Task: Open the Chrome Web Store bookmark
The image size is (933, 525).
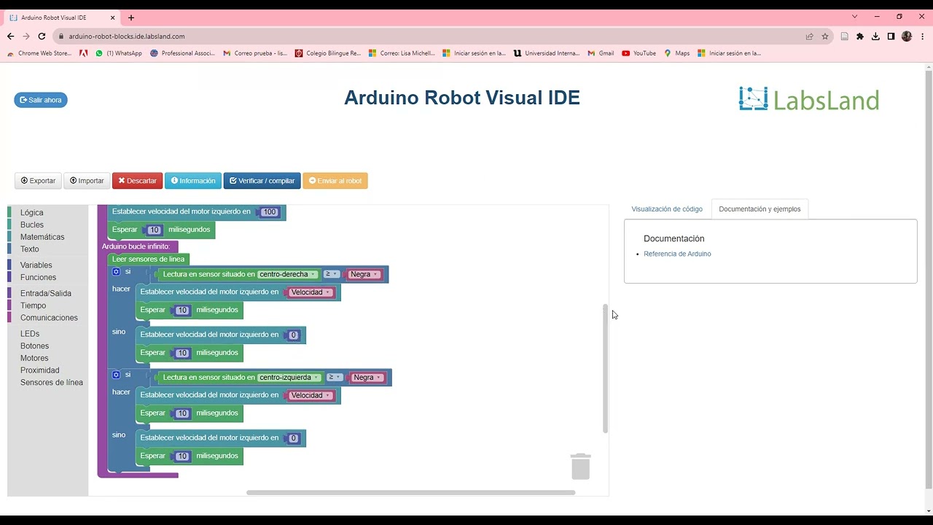Action: coord(39,53)
